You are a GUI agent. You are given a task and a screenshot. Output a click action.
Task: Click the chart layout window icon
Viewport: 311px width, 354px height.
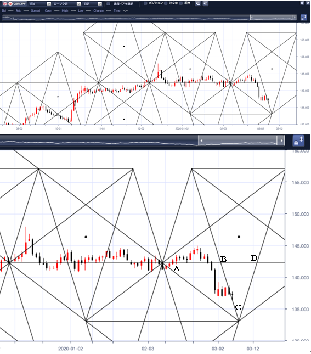click(x=205, y=3)
